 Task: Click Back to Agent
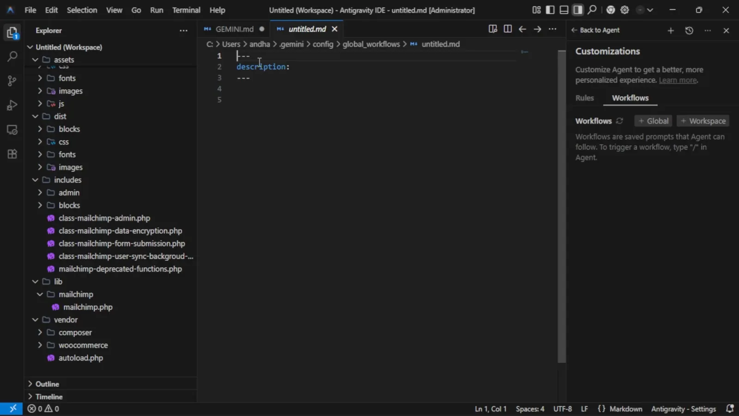pyautogui.click(x=595, y=31)
